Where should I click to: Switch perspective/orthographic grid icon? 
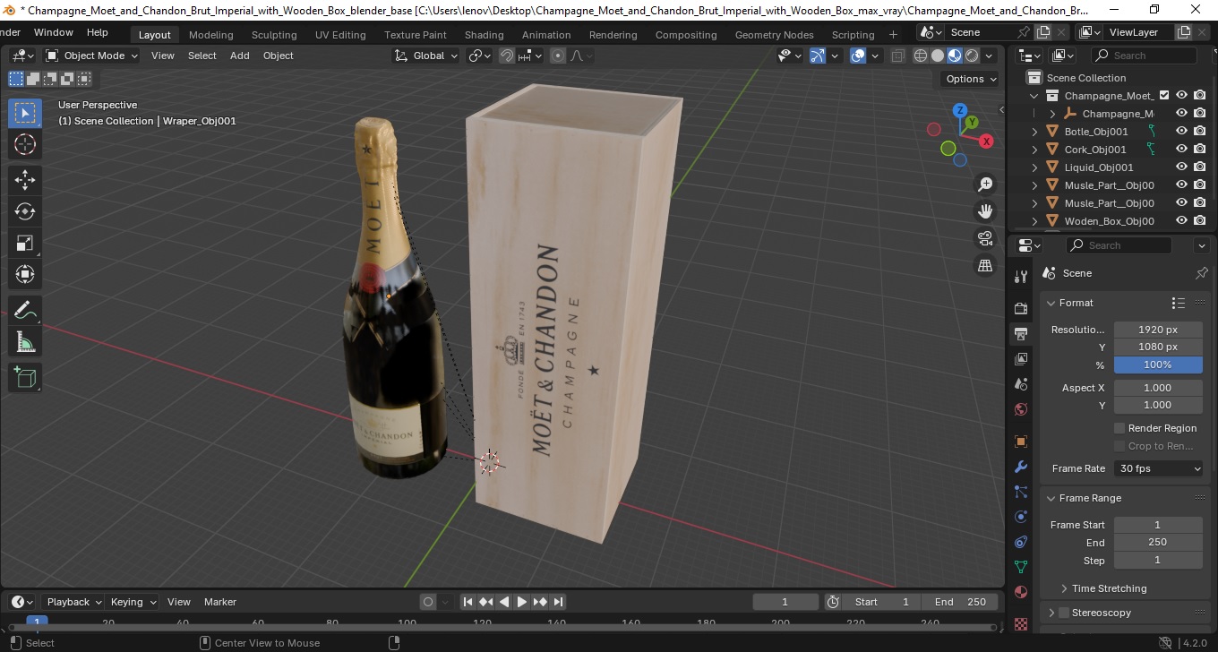[985, 265]
